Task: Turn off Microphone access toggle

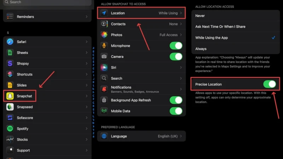Action: 176,46
